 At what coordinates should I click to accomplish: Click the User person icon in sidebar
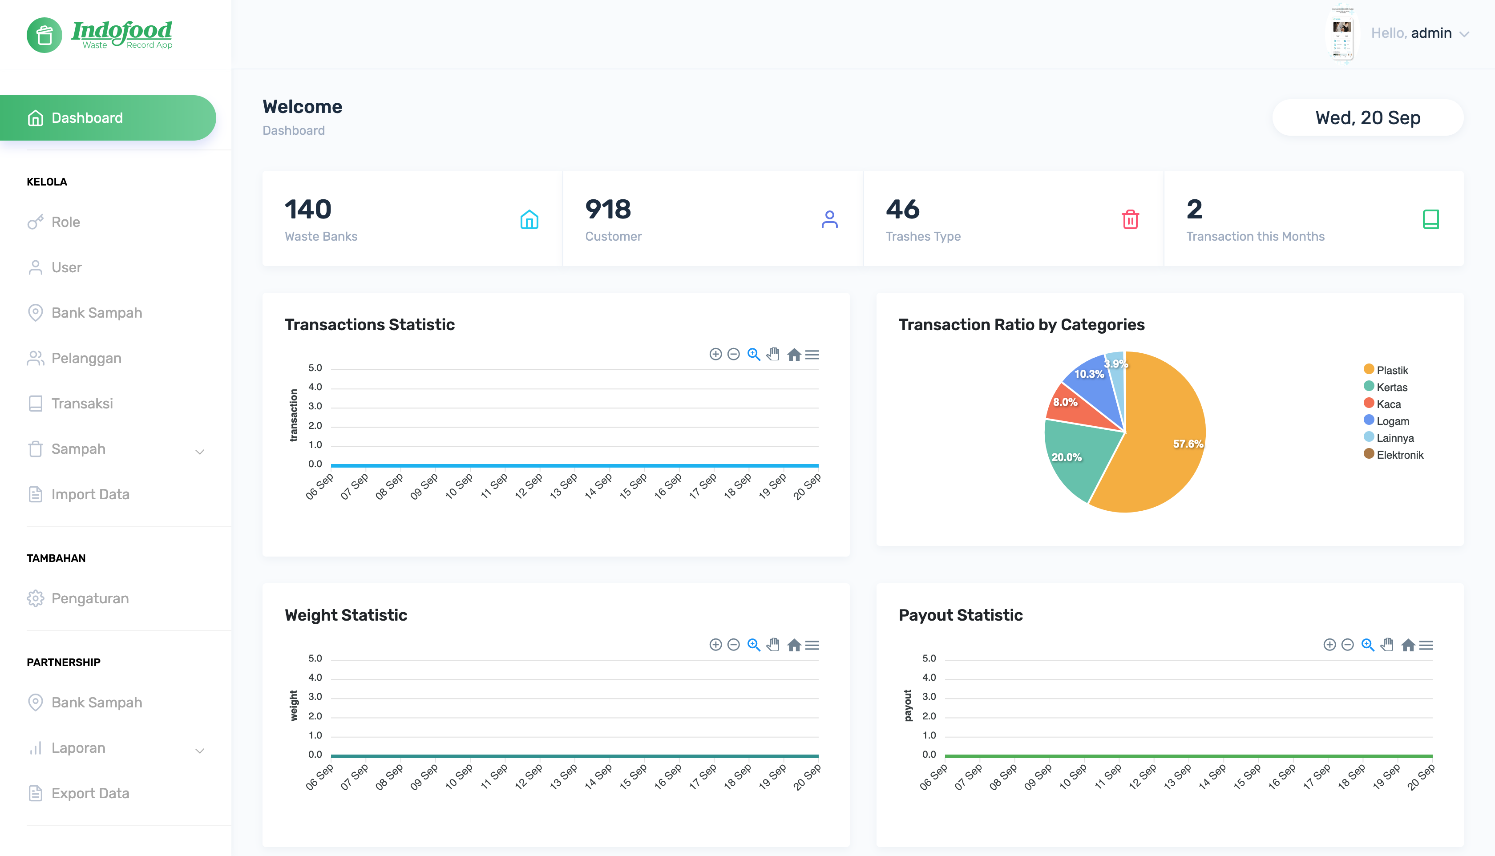coord(35,267)
